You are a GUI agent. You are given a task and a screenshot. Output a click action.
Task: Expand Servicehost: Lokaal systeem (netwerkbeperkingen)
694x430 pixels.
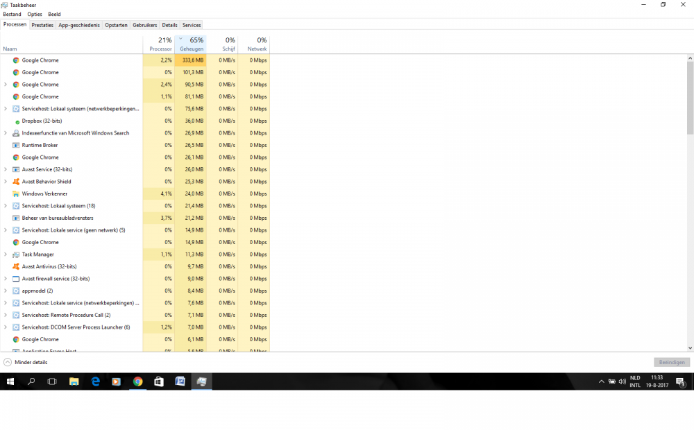(6, 109)
